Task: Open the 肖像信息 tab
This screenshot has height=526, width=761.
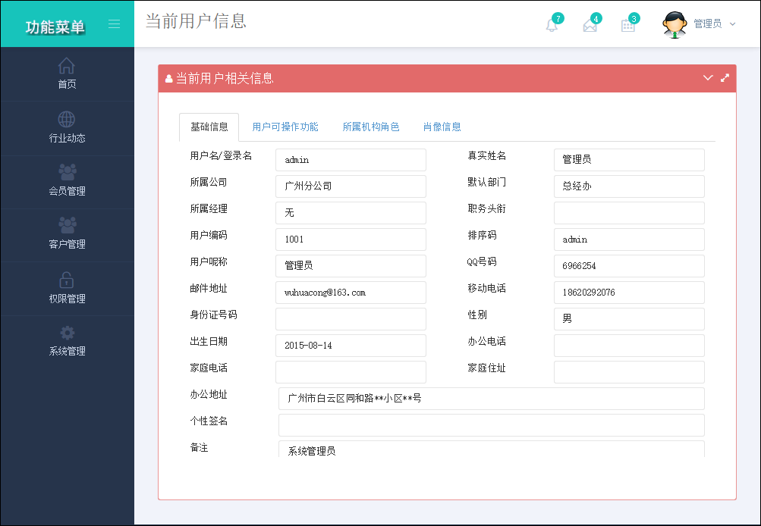Action: click(x=442, y=127)
